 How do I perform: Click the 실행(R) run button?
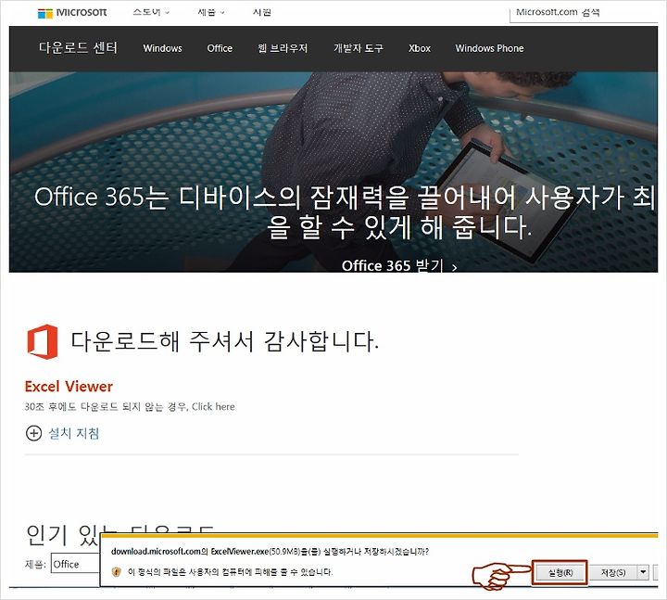pyautogui.click(x=560, y=572)
